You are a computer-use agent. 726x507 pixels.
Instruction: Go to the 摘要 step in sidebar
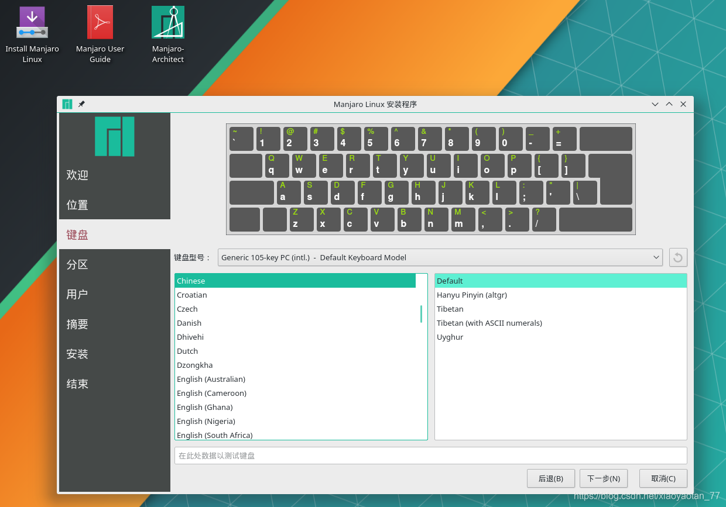[x=115, y=324]
